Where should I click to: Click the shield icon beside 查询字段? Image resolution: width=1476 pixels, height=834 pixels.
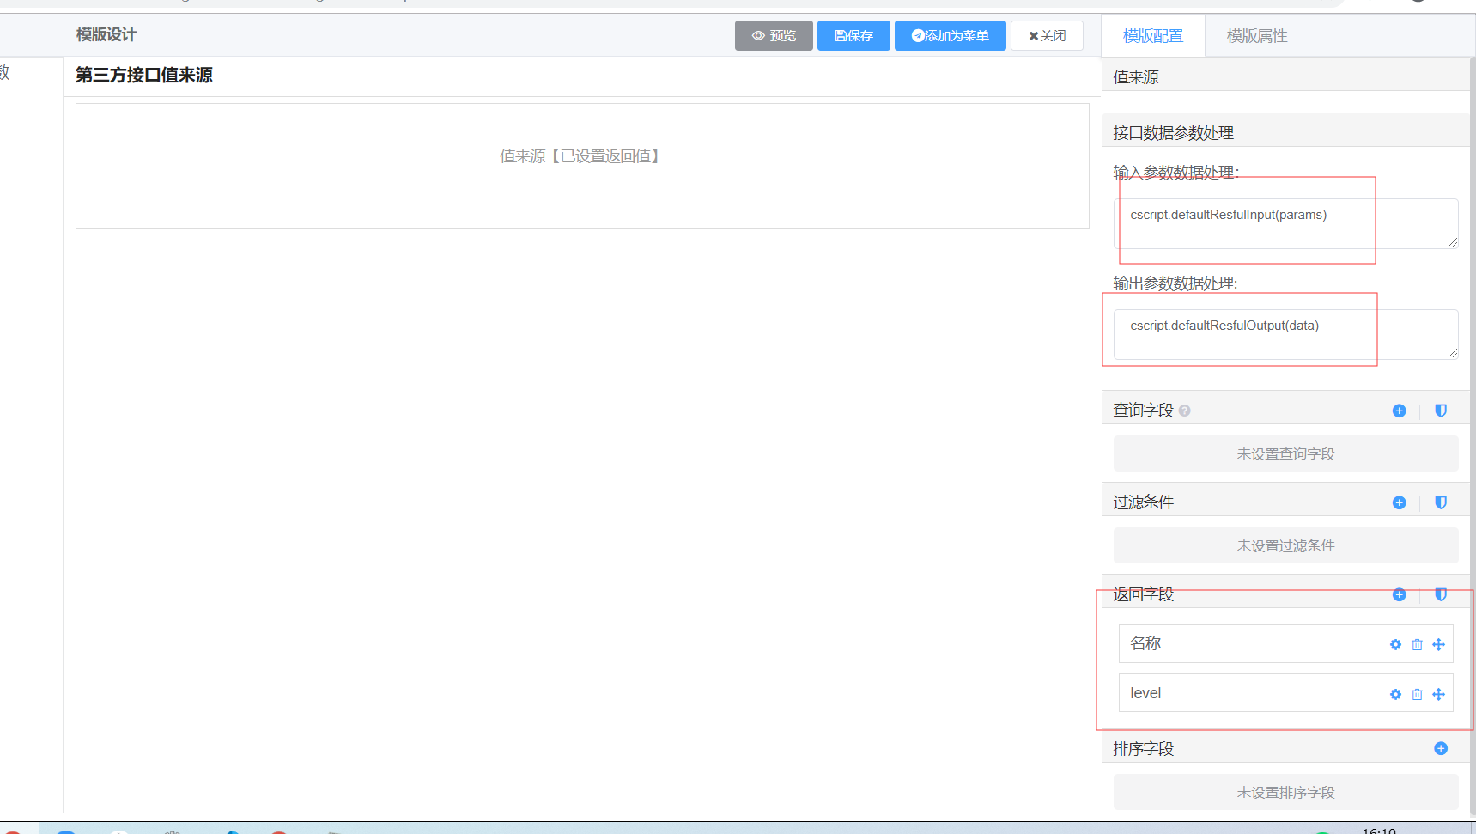click(1441, 411)
